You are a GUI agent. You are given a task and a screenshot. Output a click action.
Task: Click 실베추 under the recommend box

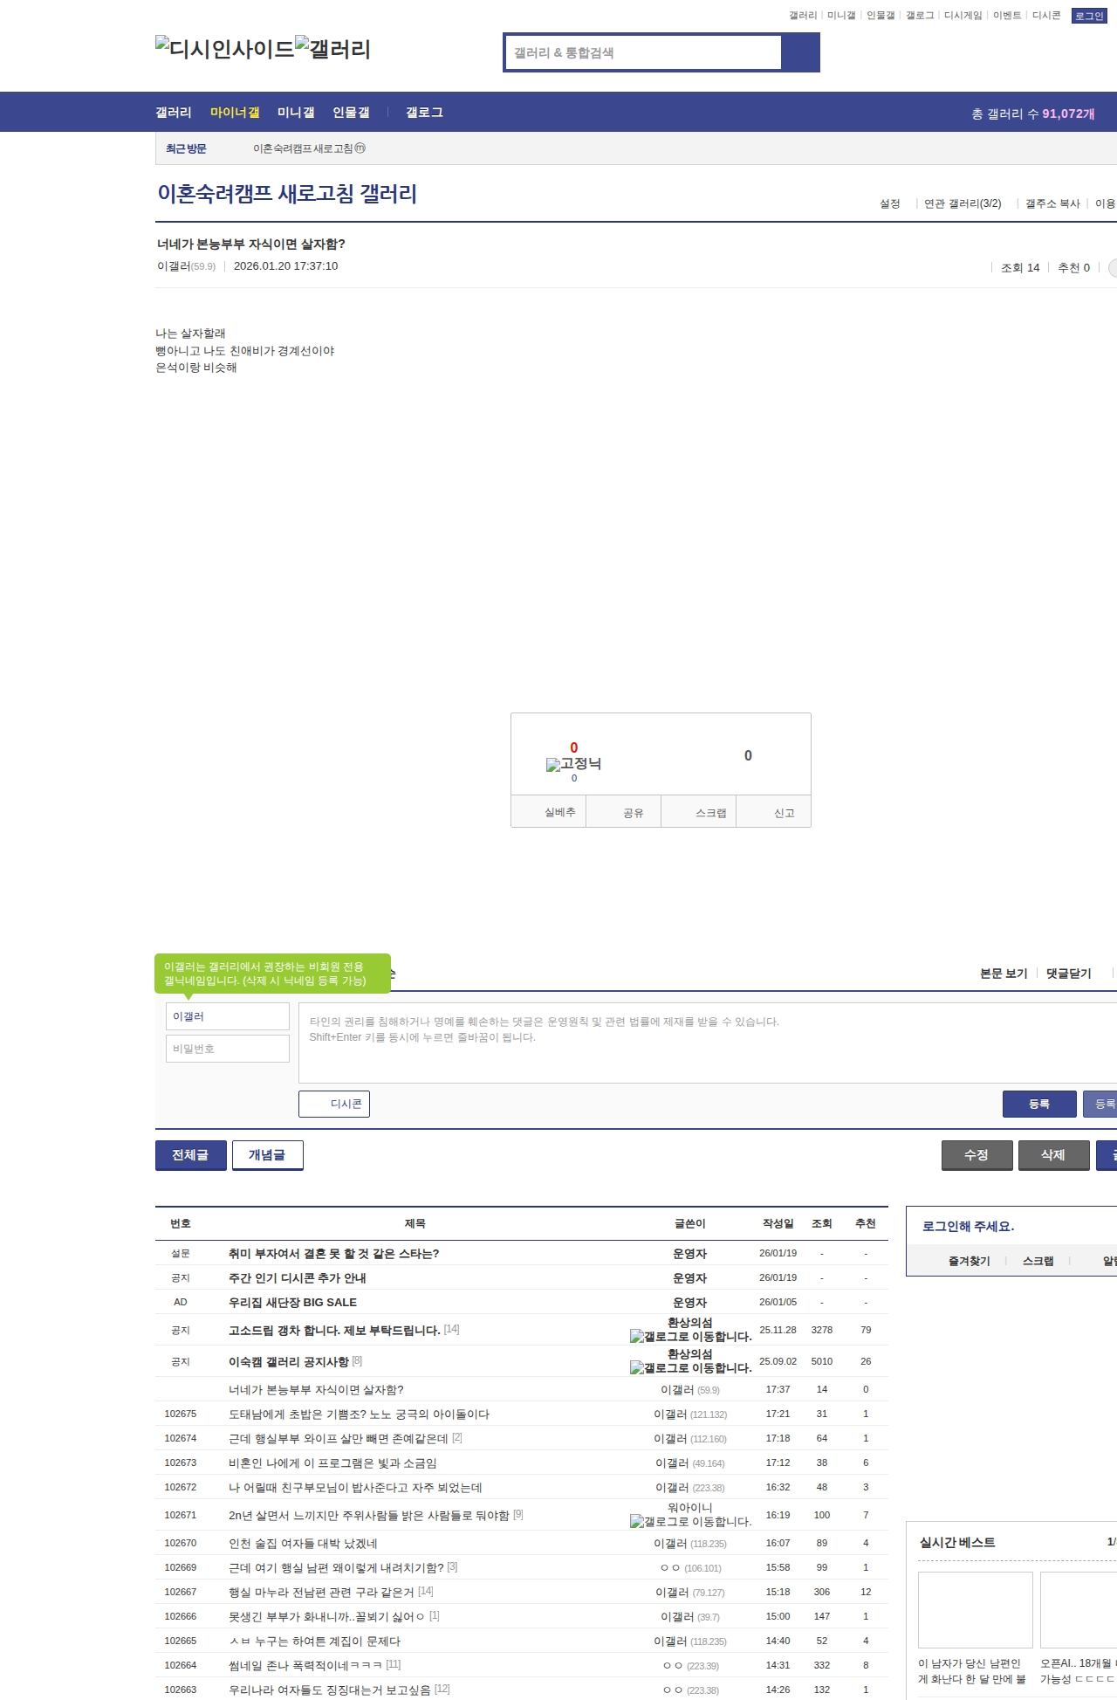(549, 812)
